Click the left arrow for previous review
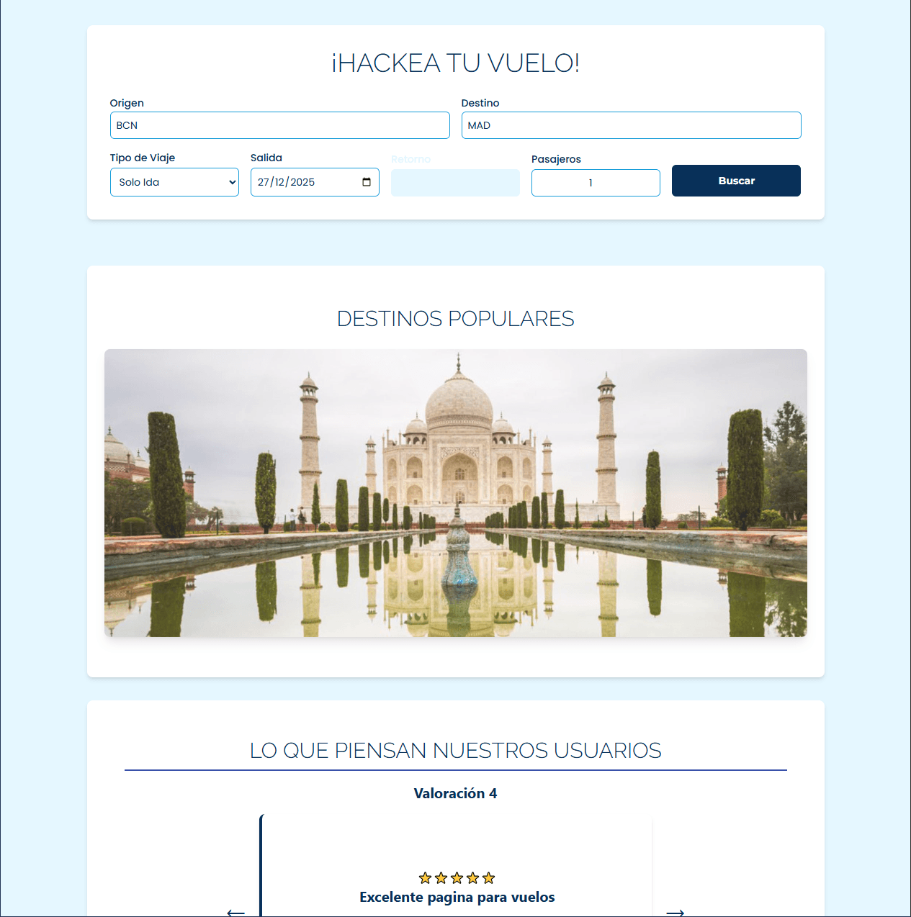911x917 pixels. (x=235, y=912)
